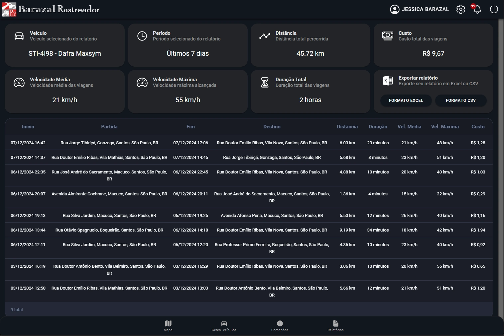Image resolution: width=504 pixels, height=336 pixels.
Task: Click the Barazal Rastreador logo
Action: [51, 9]
